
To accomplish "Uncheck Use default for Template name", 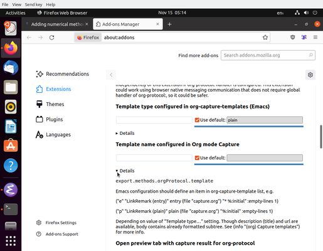I will 197,158.
